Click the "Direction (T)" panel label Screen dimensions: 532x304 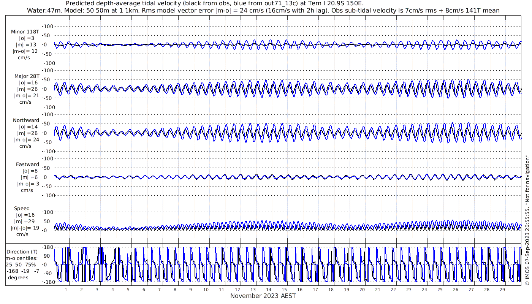(22, 252)
